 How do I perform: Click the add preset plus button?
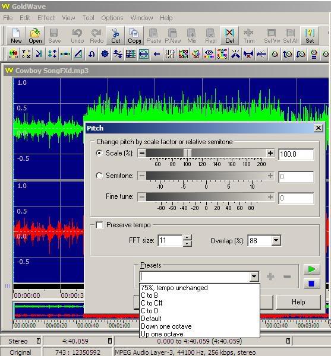[x=270, y=276]
